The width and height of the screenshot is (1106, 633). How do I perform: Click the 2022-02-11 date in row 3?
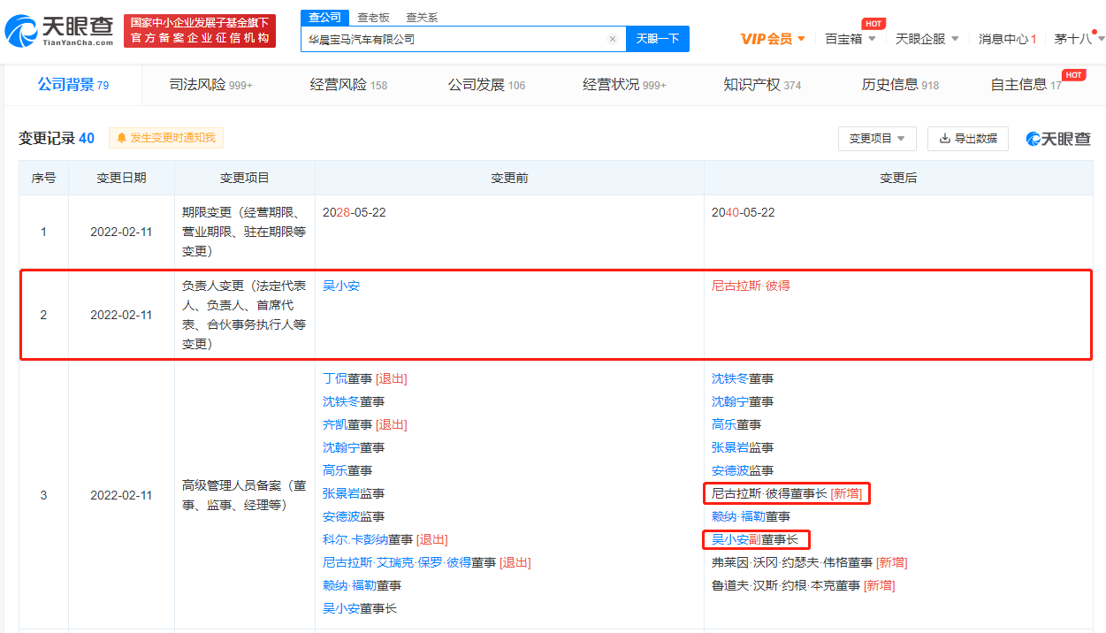click(x=121, y=495)
